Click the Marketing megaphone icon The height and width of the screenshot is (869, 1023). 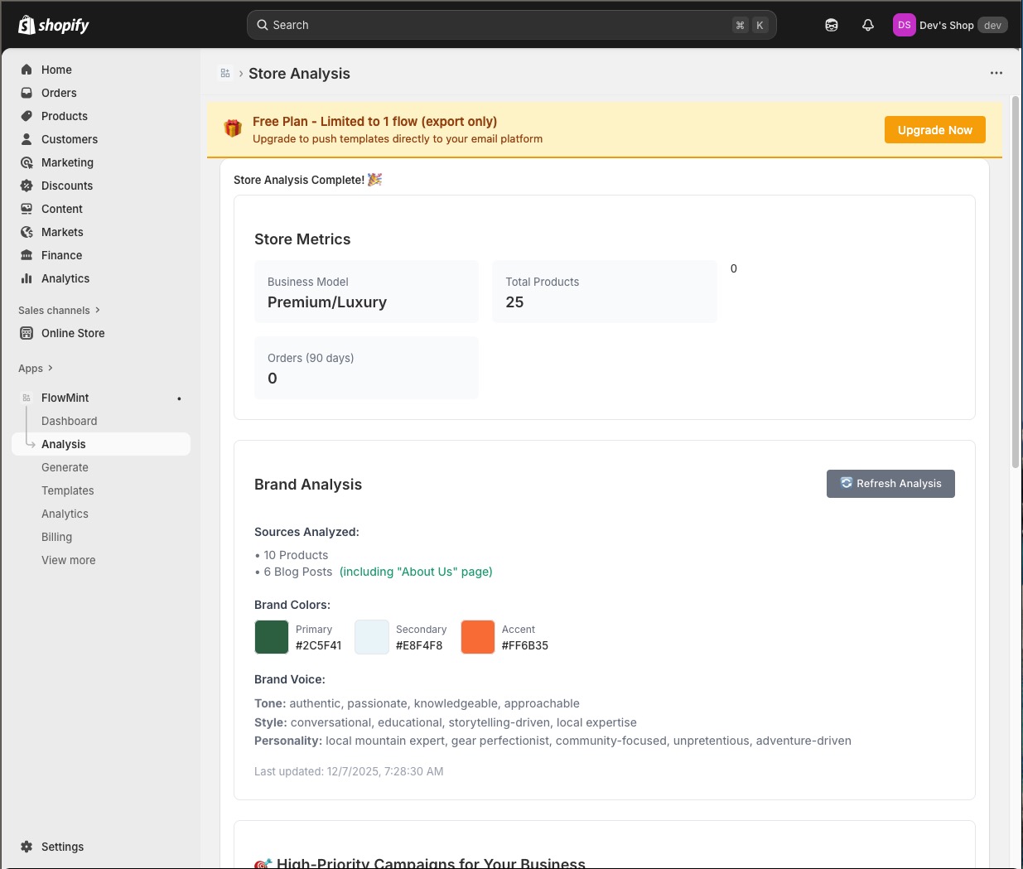click(27, 162)
